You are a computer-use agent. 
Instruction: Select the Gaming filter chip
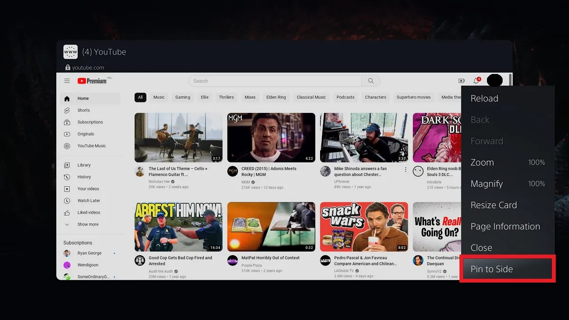(x=183, y=97)
